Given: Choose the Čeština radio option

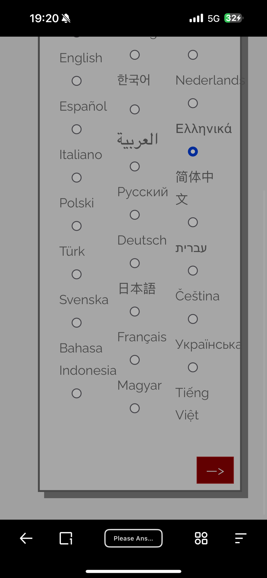Looking at the screenshot, I should pos(193,319).
